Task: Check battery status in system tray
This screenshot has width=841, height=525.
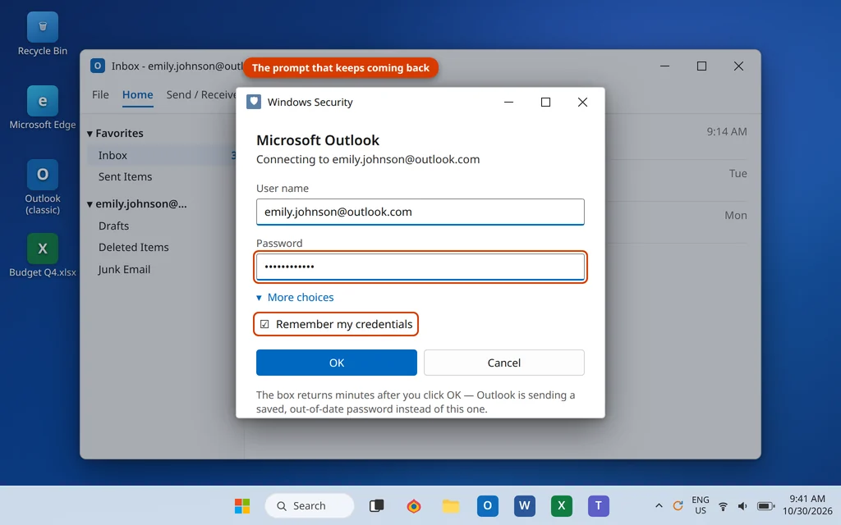Action: 765,505
